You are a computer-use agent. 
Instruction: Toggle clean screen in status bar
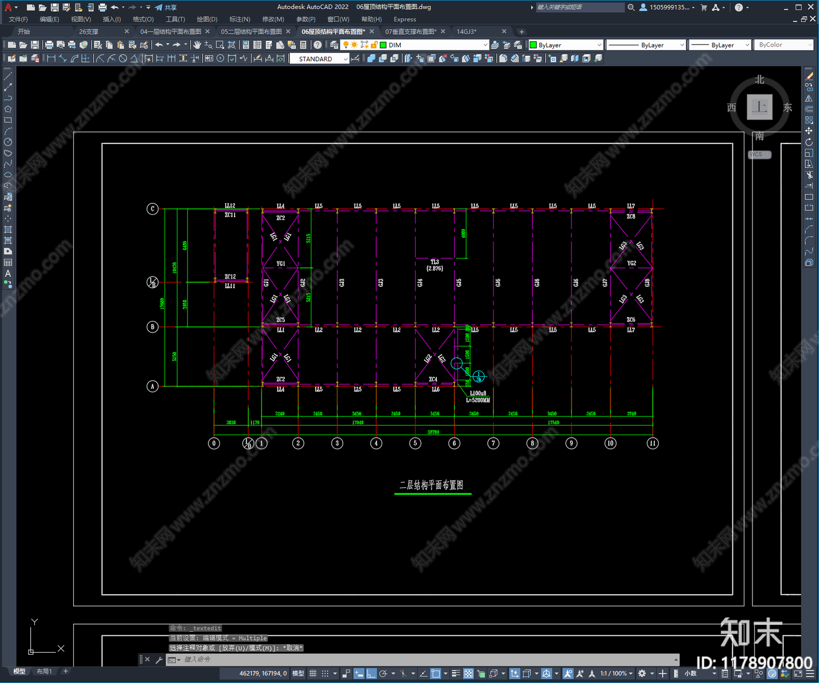pyautogui.click(x=798, y=673)
